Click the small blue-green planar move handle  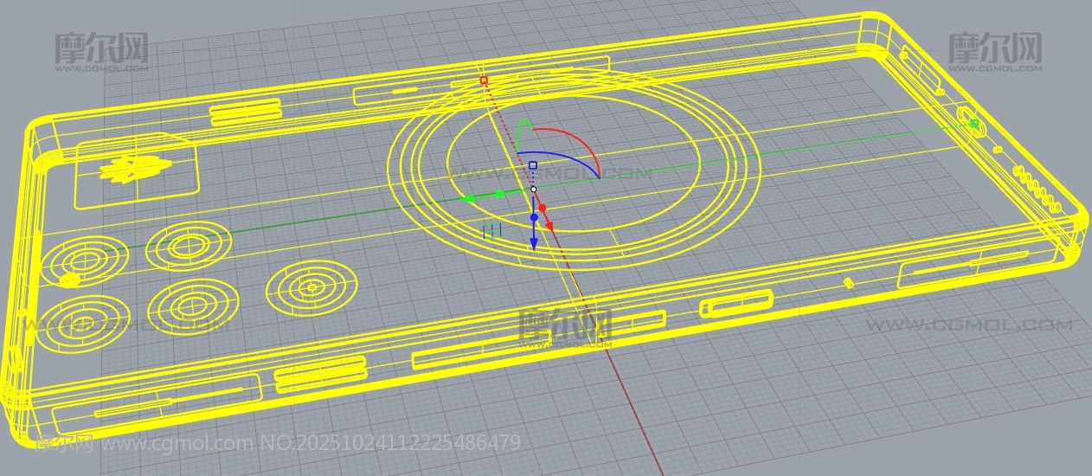pos(492,230)
